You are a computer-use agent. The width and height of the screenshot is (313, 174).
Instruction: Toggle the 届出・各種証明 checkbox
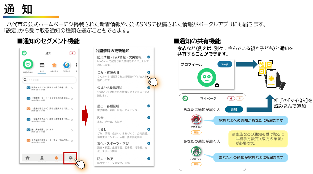tap(149, 106)
